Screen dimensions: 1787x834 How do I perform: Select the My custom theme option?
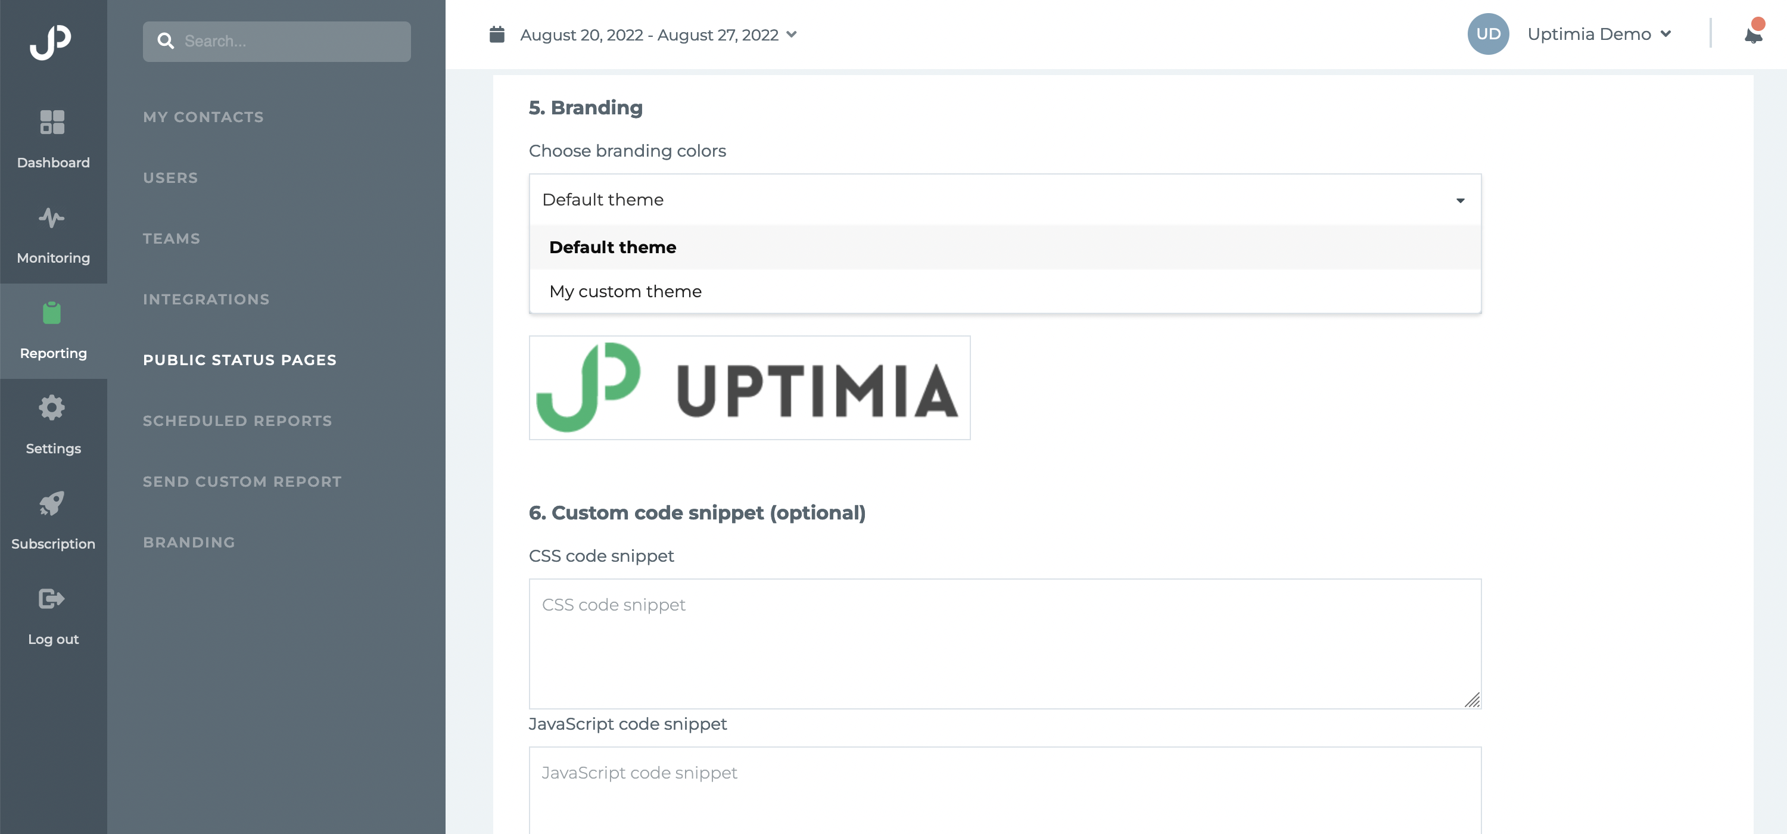(1004, 291)
